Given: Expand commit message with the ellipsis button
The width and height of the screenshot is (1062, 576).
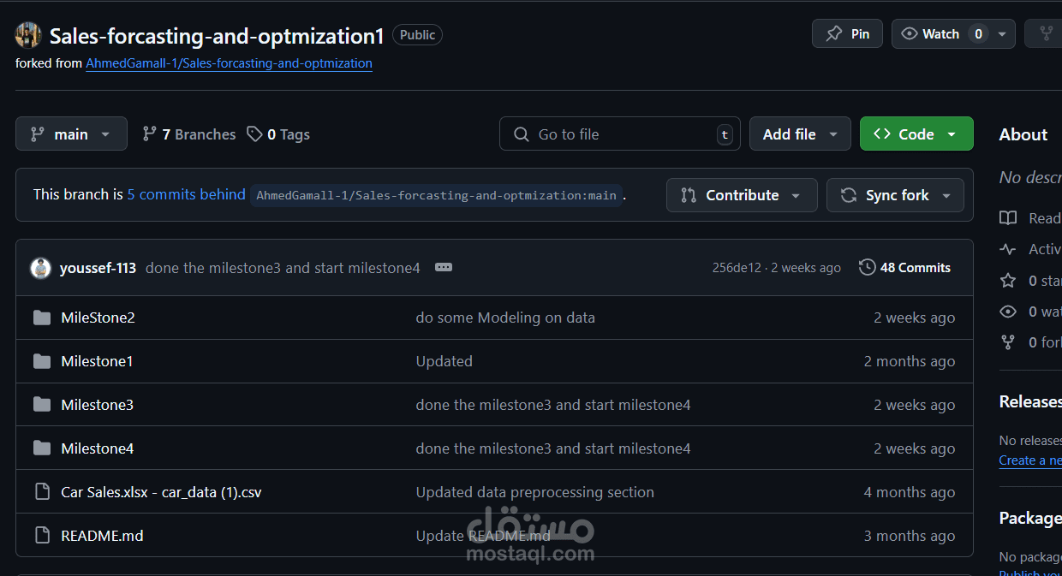Looking at the screenshot, I should pos(443,268).
